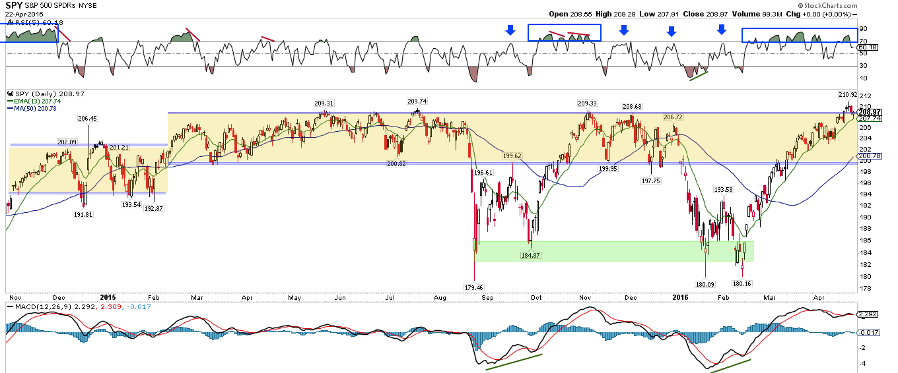The image size is (898, 373).
Task: Click the 'Jun' month label on time axis
Action: (x=341, y=298)
